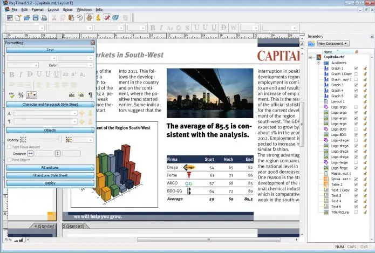Toggle the pilcrow paragraph marks icon
The height and width of the screenshot is (253, 375).
(90, 95)
